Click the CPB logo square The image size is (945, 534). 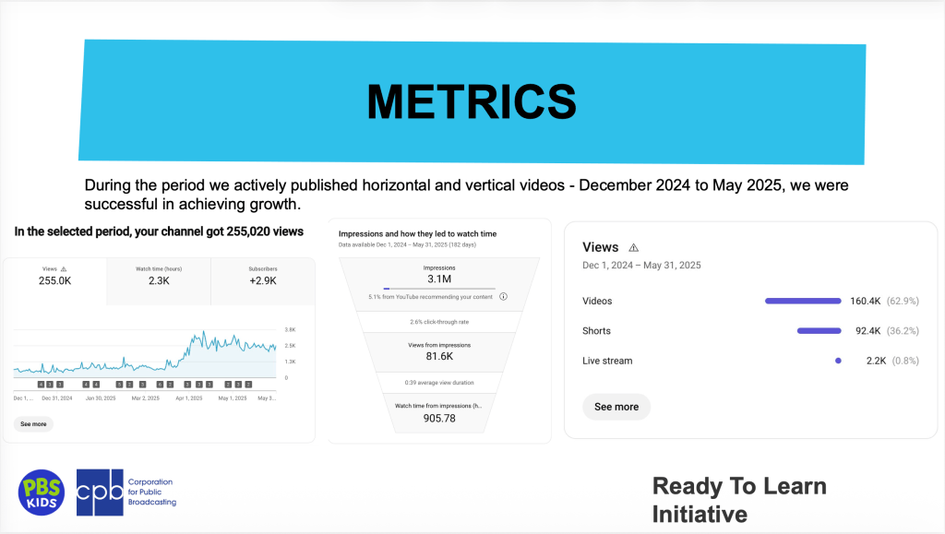(x=100, y=492)
